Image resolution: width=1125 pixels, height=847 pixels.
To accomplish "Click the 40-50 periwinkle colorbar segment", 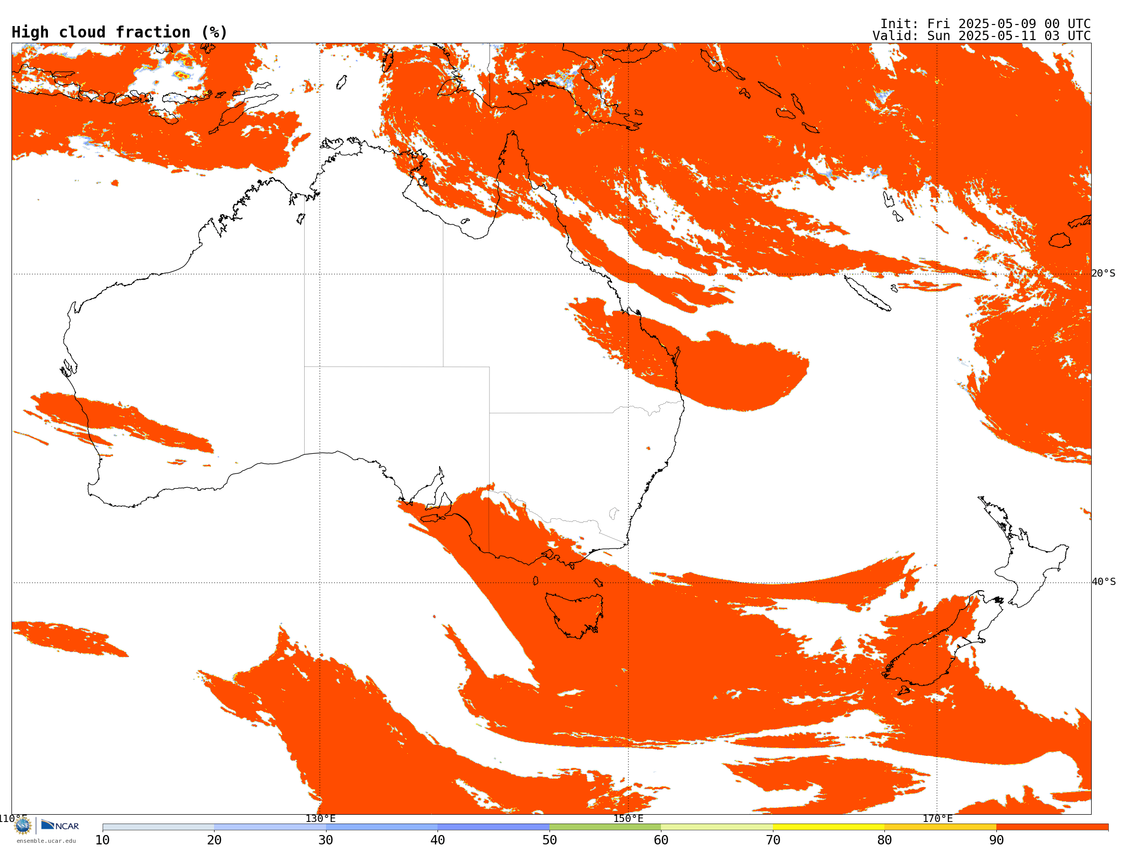I will pos(493,827).
